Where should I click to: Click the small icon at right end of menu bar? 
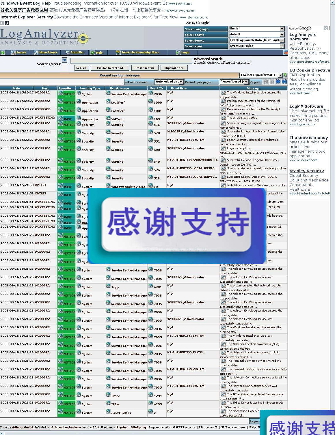286,52
